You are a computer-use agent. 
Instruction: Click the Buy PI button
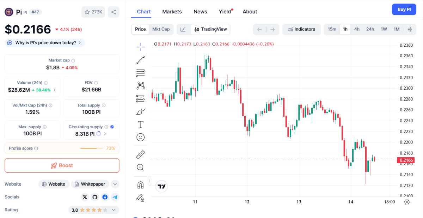click(x=404, y=9)
